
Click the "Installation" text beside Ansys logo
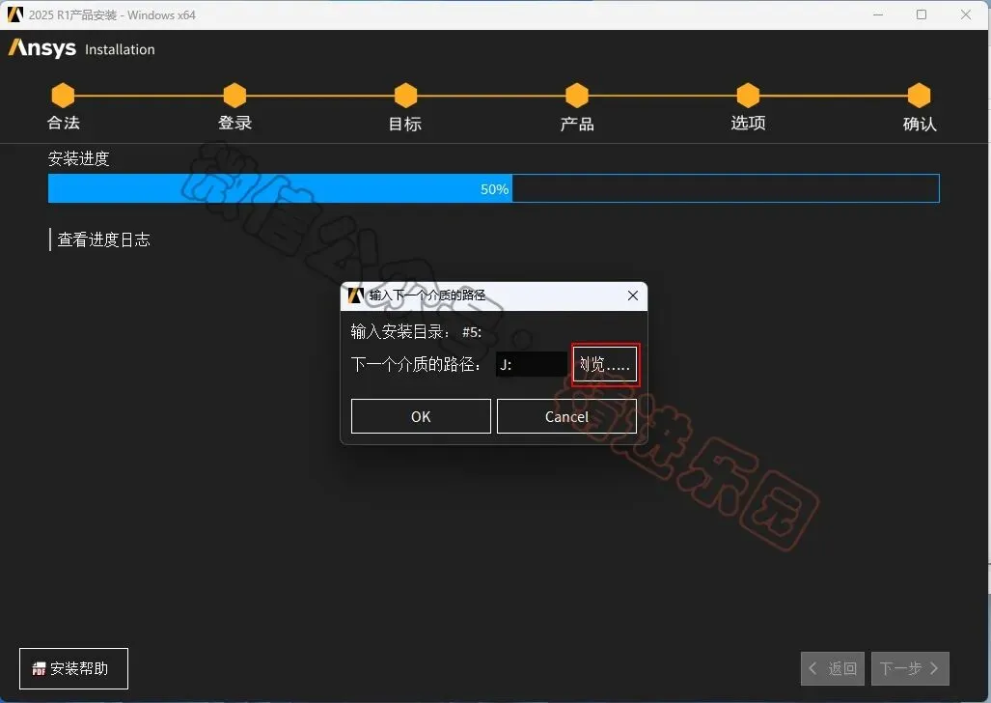(120, 49)
